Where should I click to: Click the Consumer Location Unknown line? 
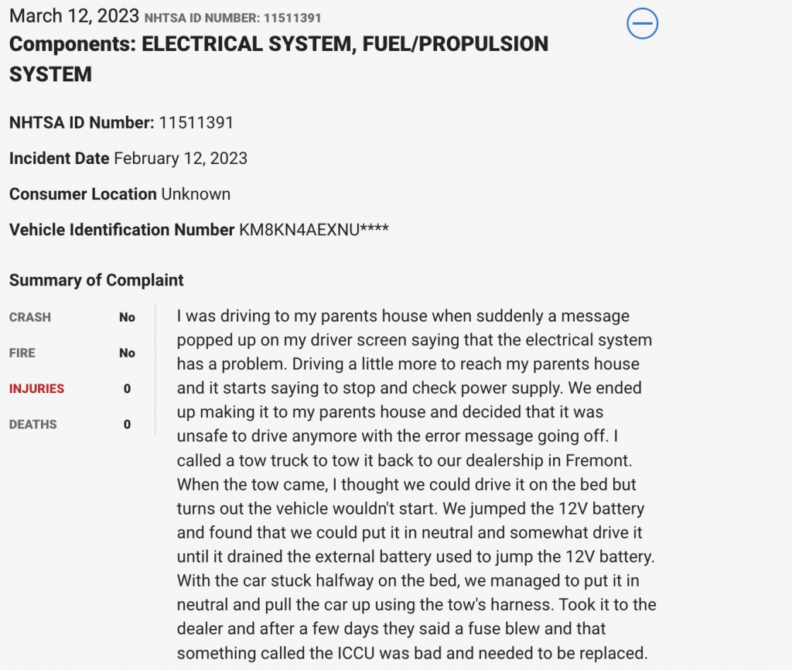(120, 194)
